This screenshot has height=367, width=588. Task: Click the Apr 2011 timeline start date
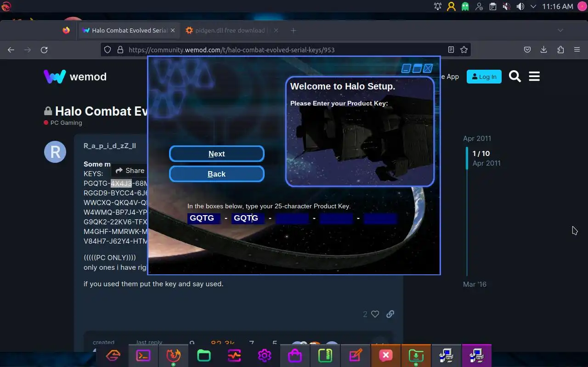477,139
